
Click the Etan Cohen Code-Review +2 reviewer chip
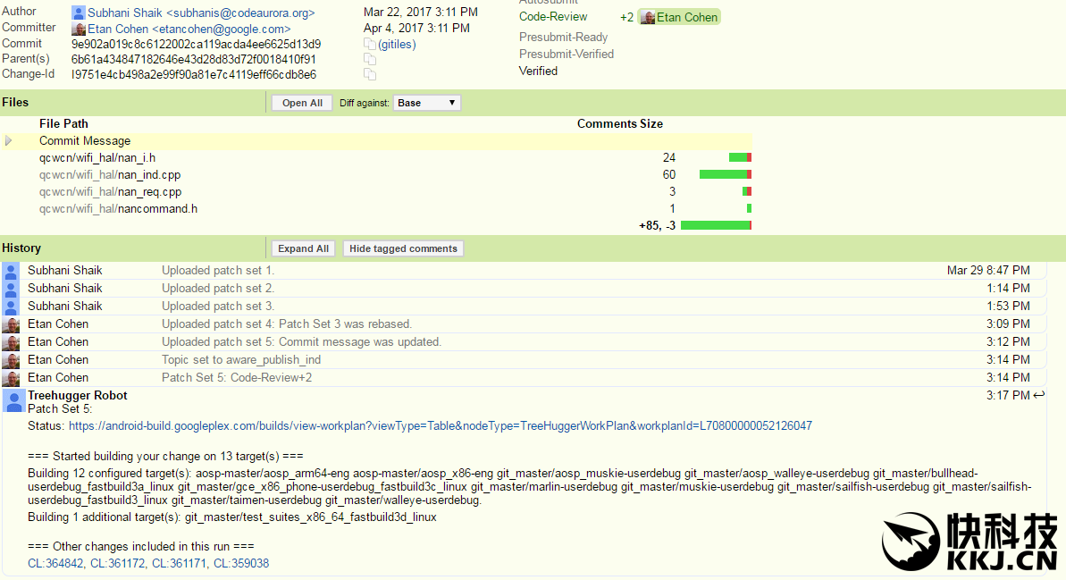(x=678, y=17)
